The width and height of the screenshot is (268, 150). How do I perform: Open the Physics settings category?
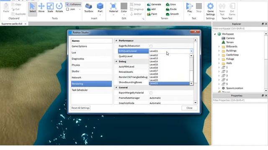pyautogui.click(x=91, y=65)
